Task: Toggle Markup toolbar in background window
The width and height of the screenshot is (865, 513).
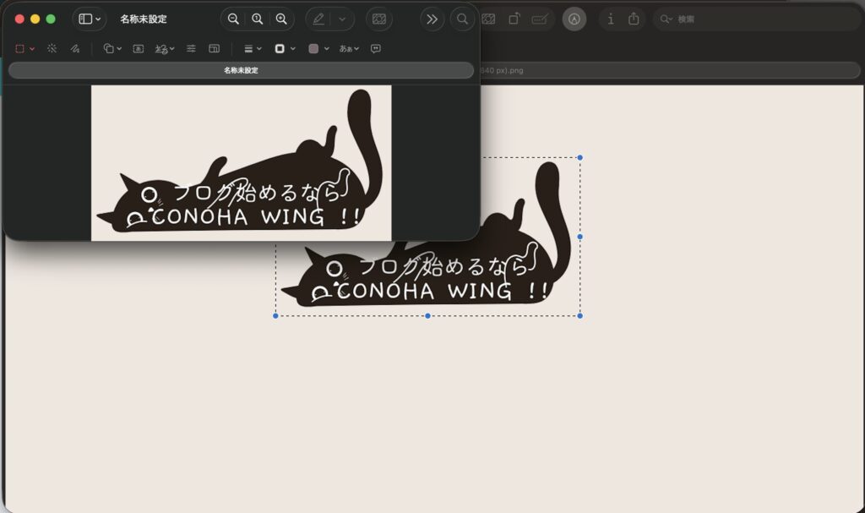Action: click(x=574, y=19)
